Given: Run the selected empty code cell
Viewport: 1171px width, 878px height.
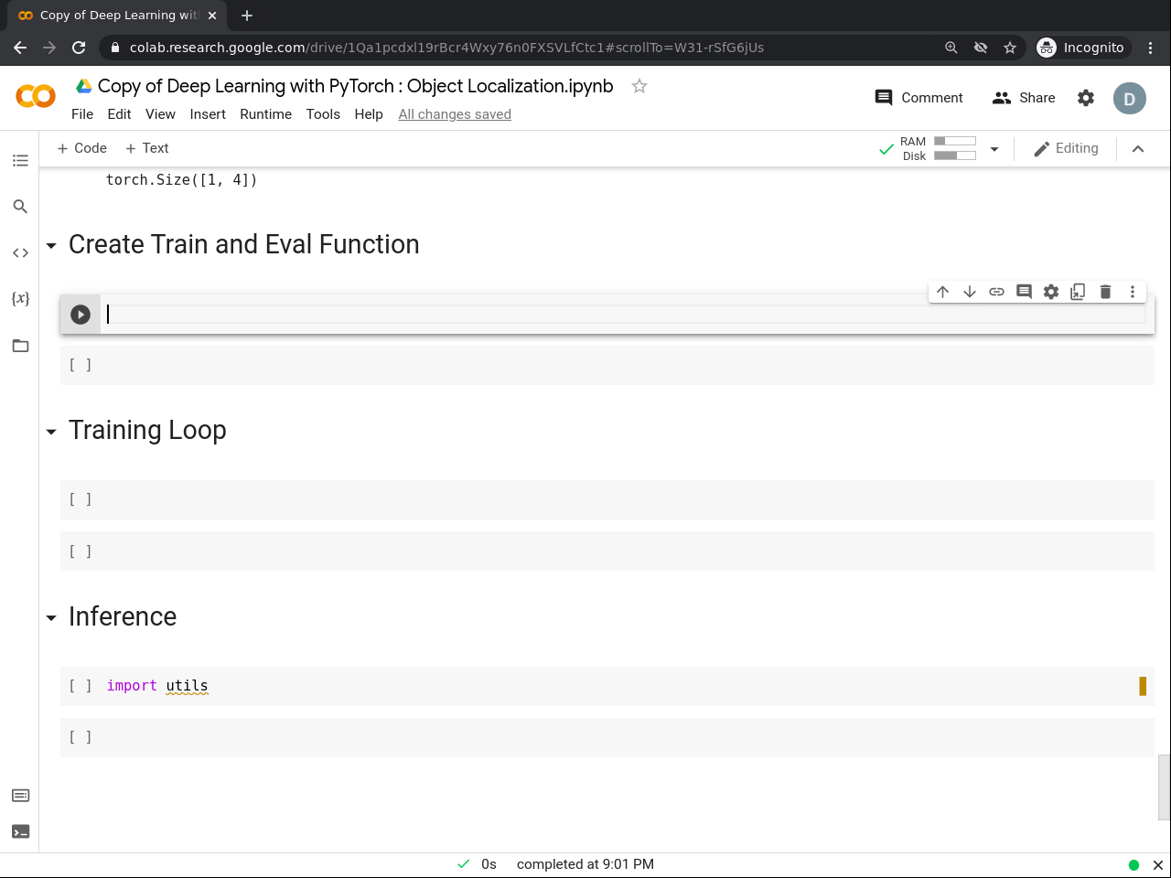Looking at the screenshot, I should [81, 314].
